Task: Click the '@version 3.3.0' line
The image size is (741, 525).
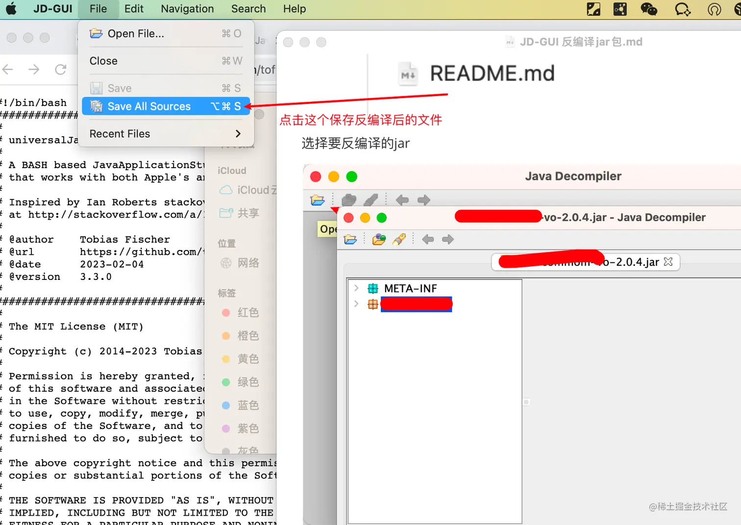Action: pos(60,276)
